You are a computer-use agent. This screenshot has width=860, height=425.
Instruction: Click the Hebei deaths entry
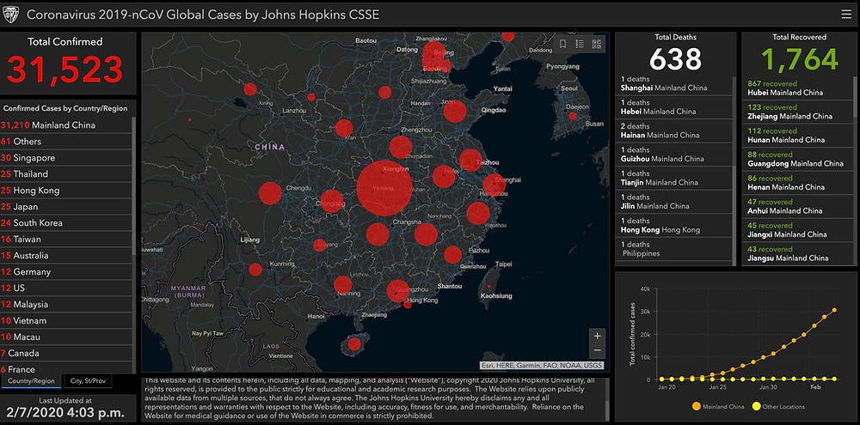click(674, 107)
